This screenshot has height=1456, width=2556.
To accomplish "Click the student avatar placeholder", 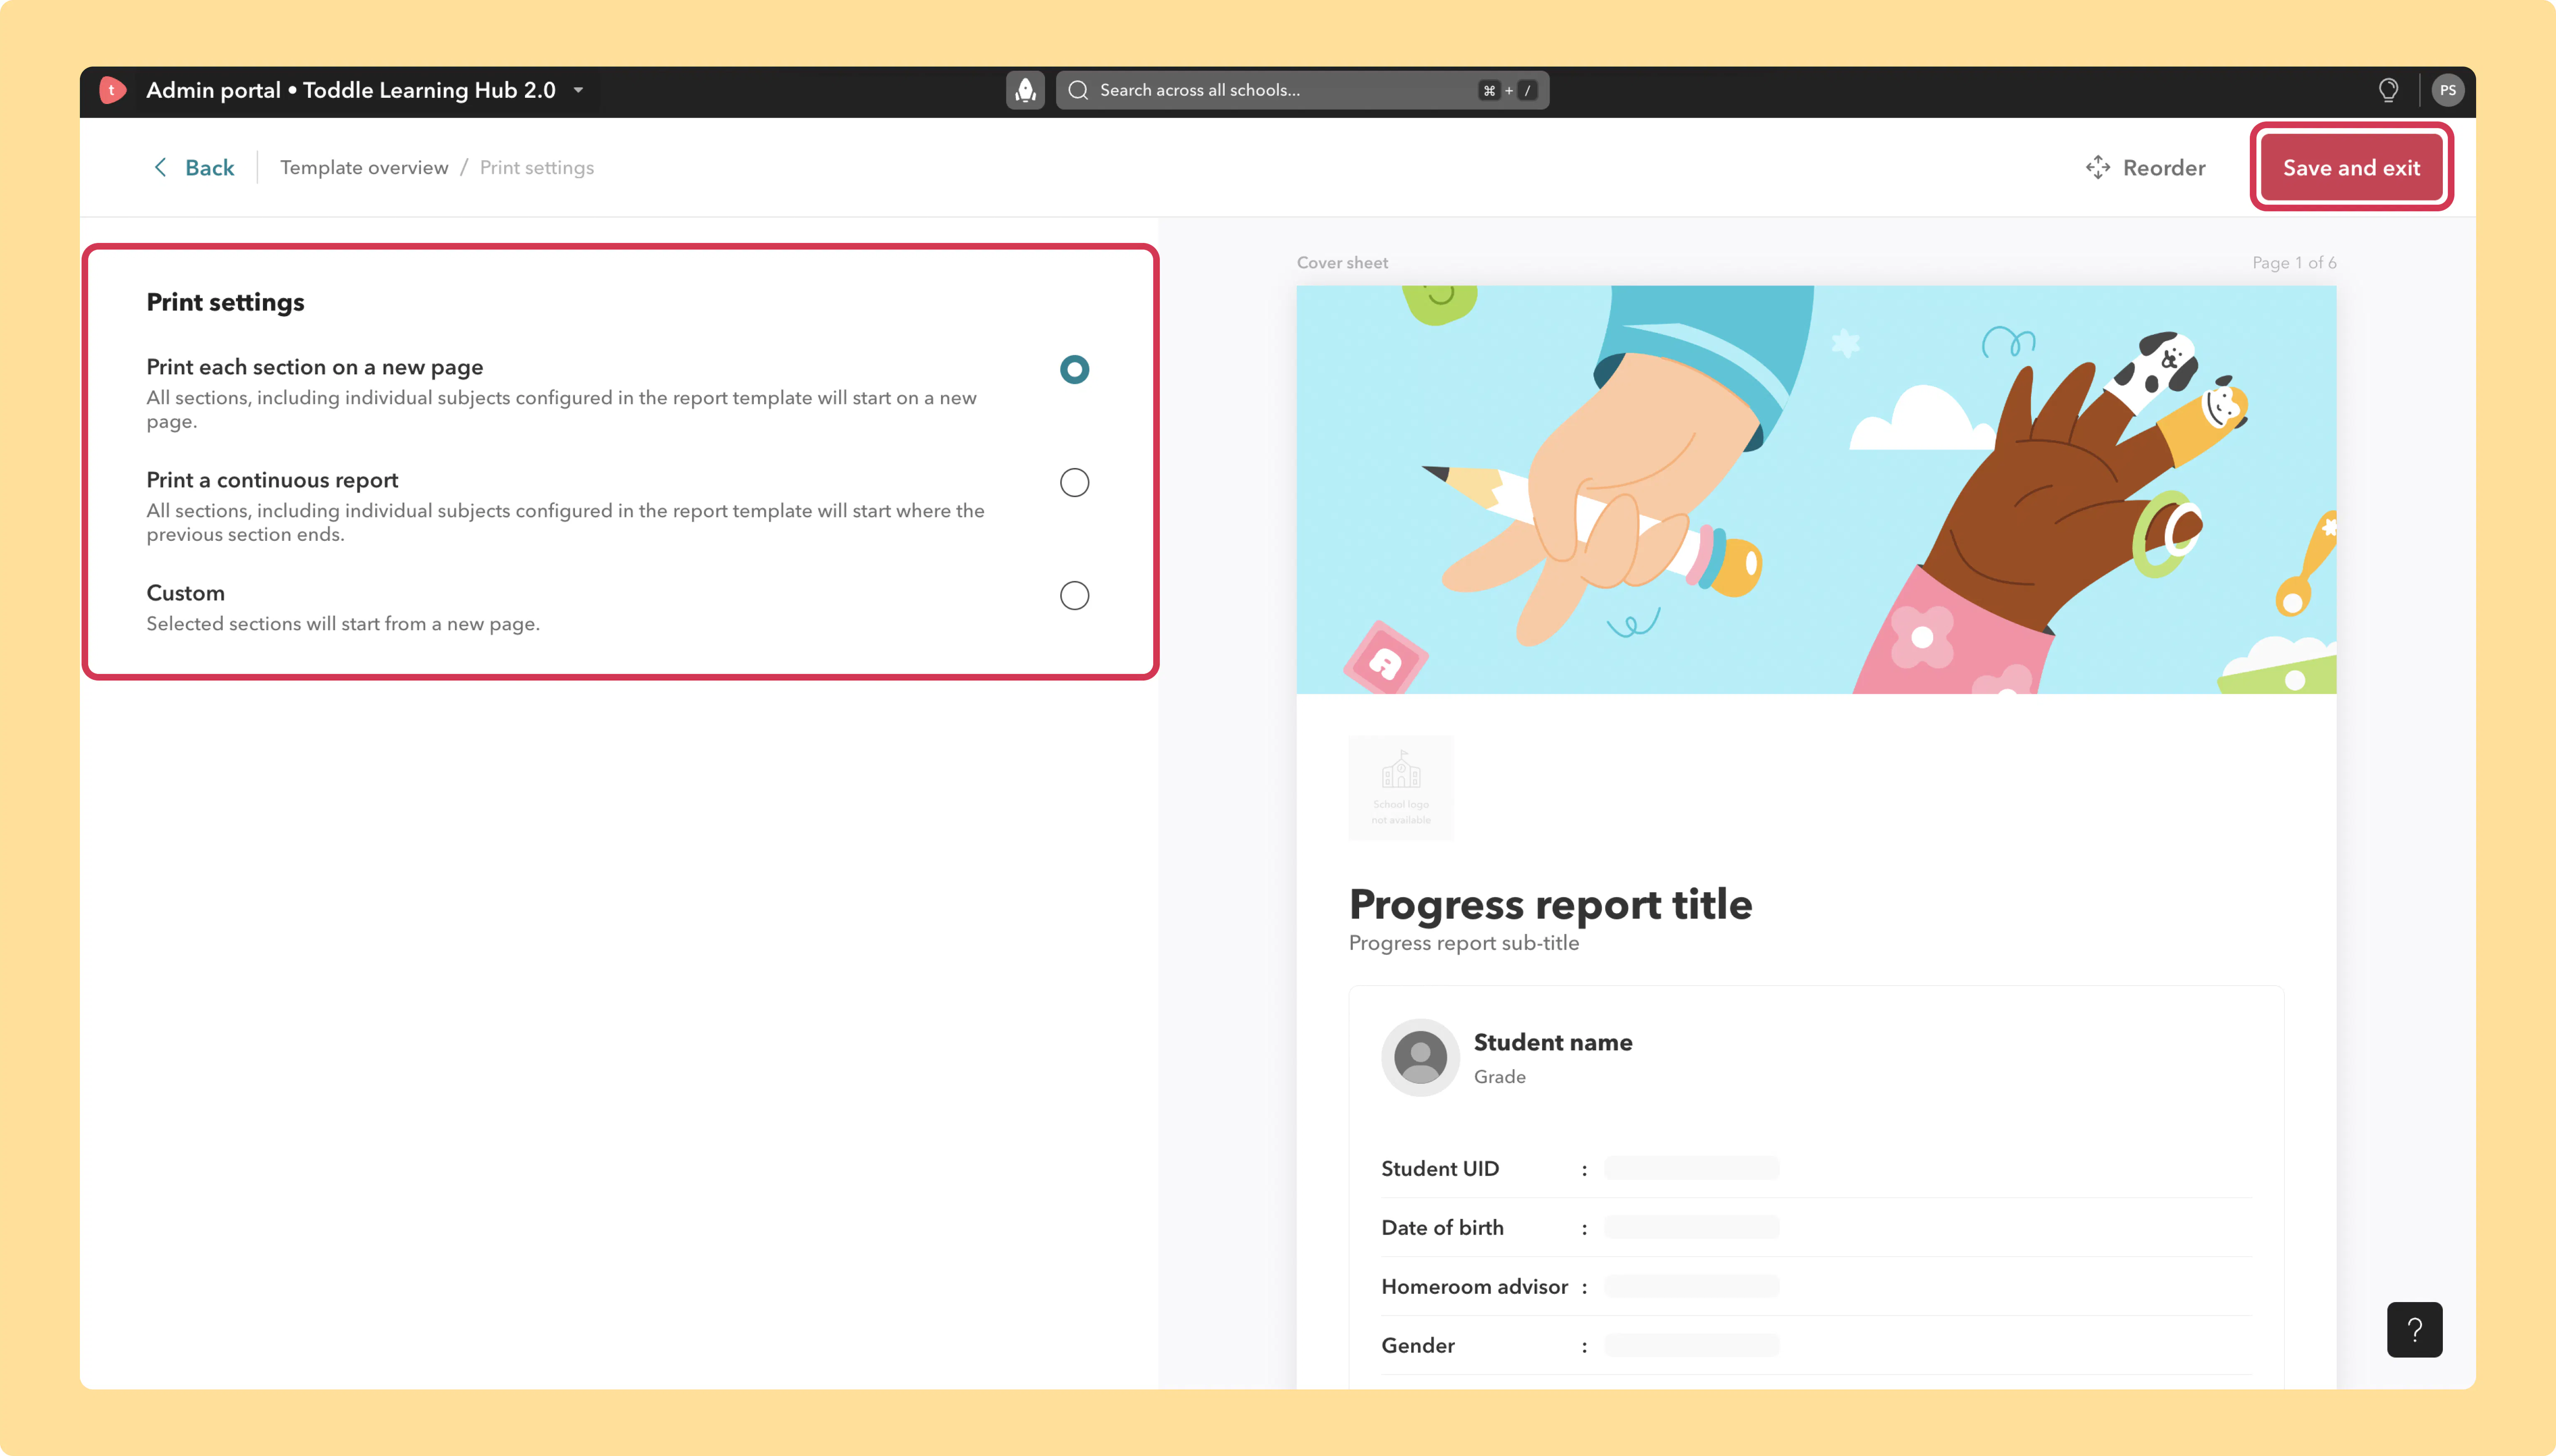I will (x=1420, y=1057).
